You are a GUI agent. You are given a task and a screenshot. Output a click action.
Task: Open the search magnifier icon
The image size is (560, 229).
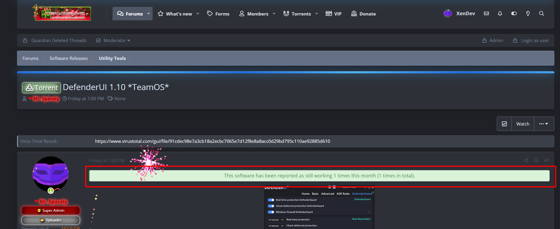(541, 13)
